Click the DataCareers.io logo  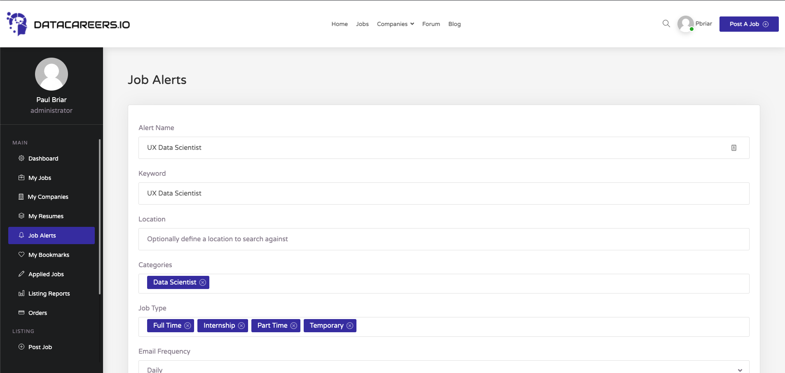[x=67, y=24]
